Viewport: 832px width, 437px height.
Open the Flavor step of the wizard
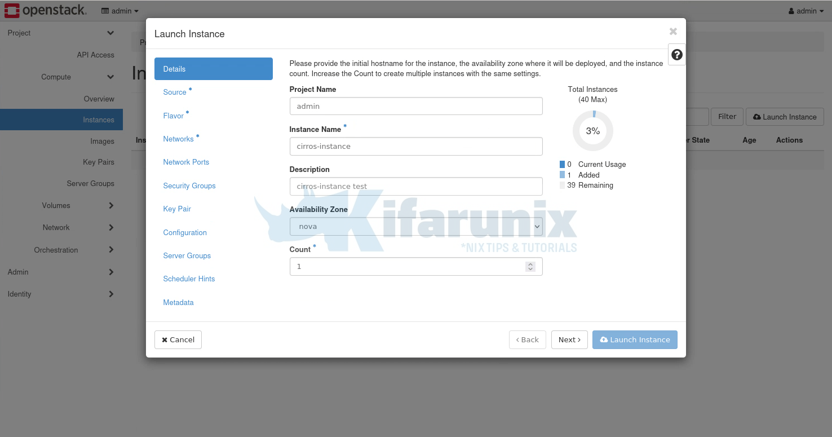tap(174, 115)
